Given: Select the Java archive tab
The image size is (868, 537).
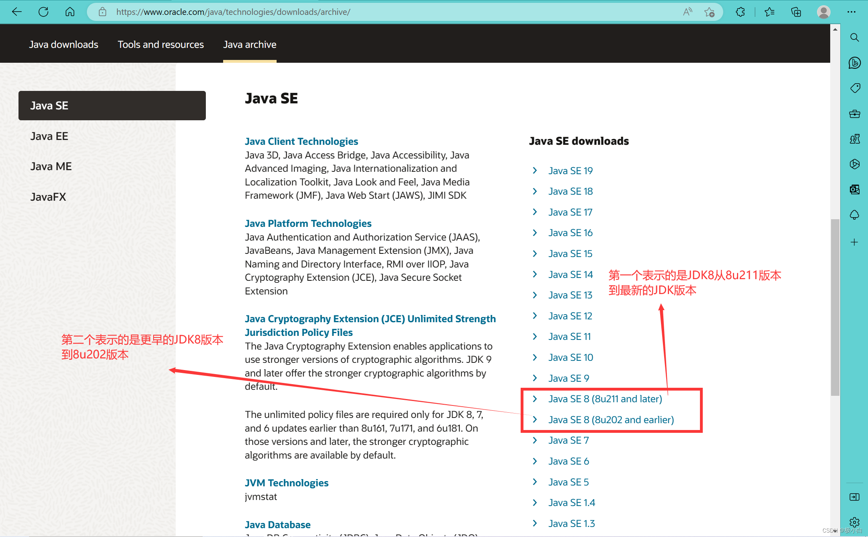Looking at the screenshot, I should coord(250,45).
